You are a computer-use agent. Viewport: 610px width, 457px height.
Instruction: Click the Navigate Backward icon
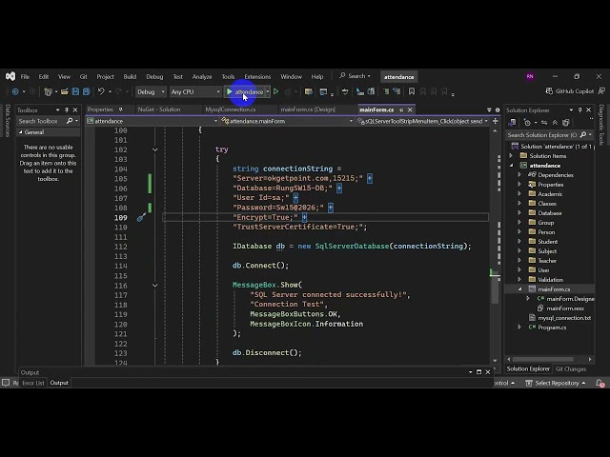point(15,91)
